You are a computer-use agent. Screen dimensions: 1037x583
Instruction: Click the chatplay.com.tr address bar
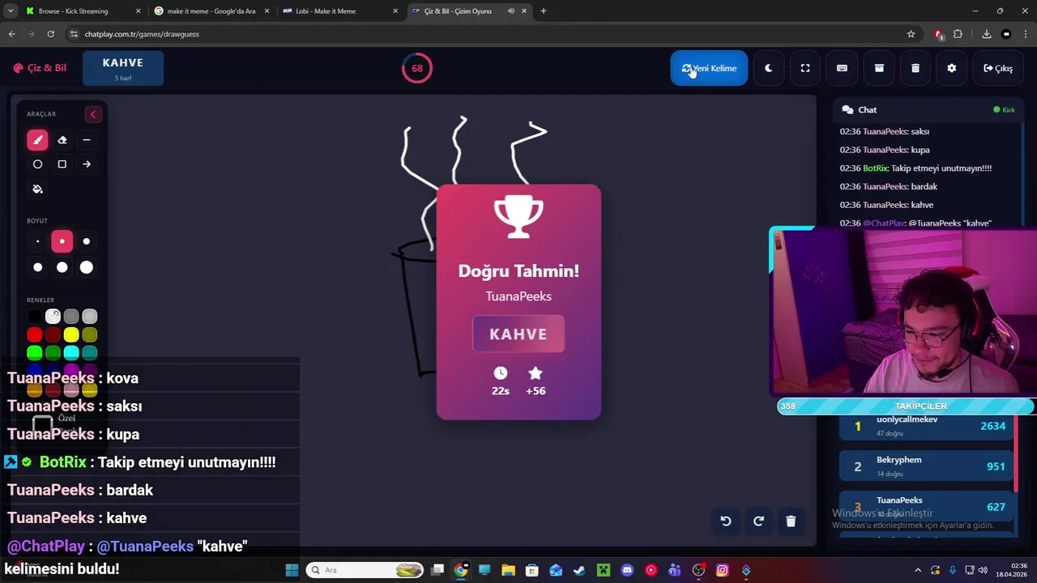pos(486,34)
